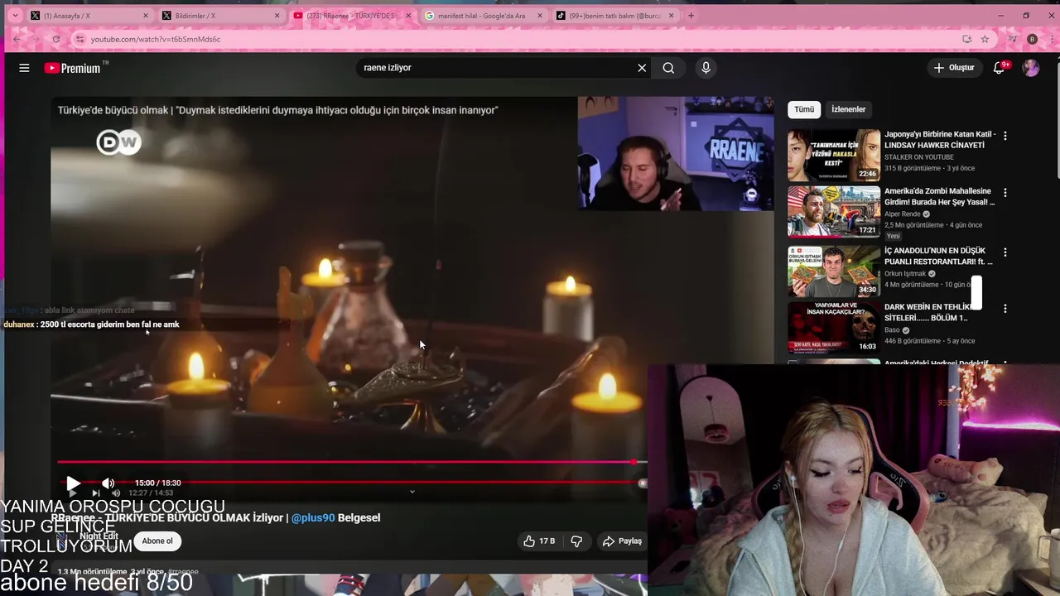Open the Lindsay Hawker cinayeti thumbnail

(x=834, y=155)
